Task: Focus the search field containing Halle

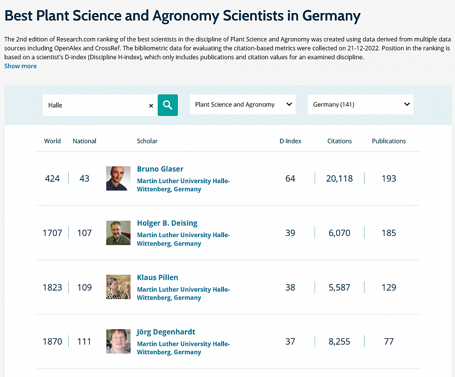Action: point(96,105)
